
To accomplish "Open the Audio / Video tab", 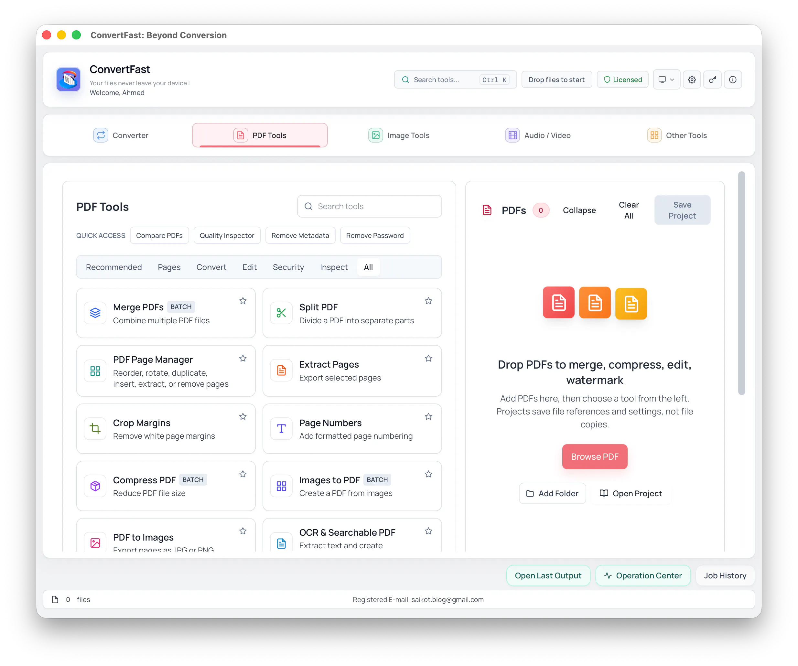I will coord(538,135).
